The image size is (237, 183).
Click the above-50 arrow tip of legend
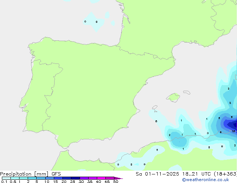click(118, 178)
